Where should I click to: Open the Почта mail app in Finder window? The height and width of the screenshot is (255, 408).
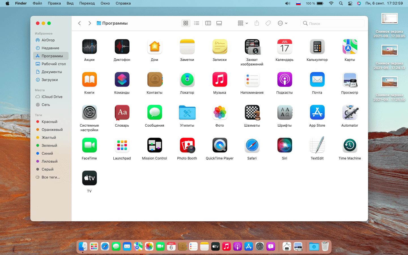(317, 79)
